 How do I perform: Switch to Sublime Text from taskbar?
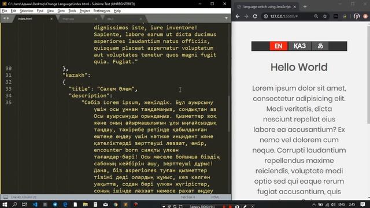pyautogui.click(x=125, y=205)
